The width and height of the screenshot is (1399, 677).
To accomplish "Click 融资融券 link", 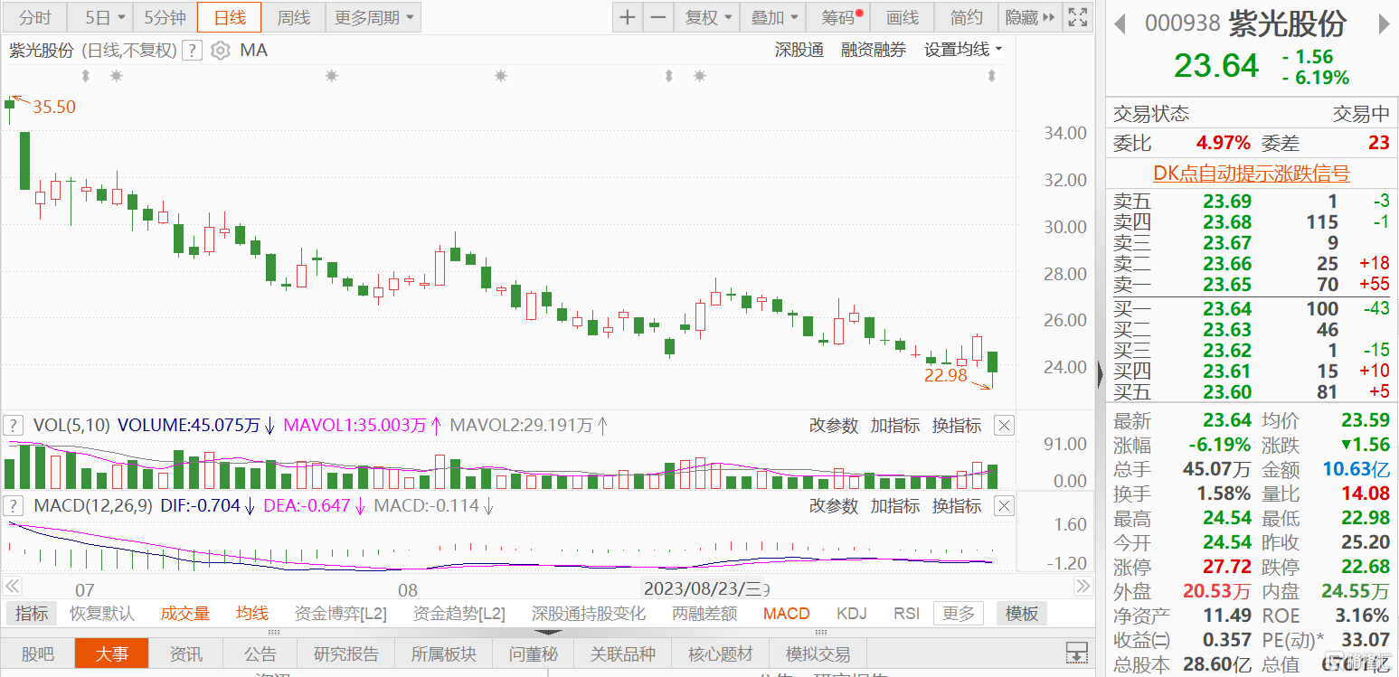I will point(874,51).
